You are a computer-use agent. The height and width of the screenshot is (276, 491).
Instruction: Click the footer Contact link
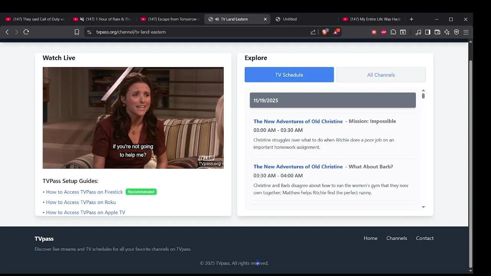click(x=425, y=238)
